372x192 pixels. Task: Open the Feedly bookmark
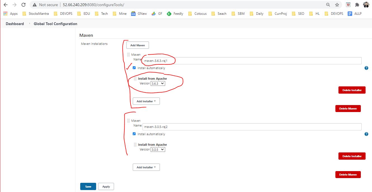175,14
